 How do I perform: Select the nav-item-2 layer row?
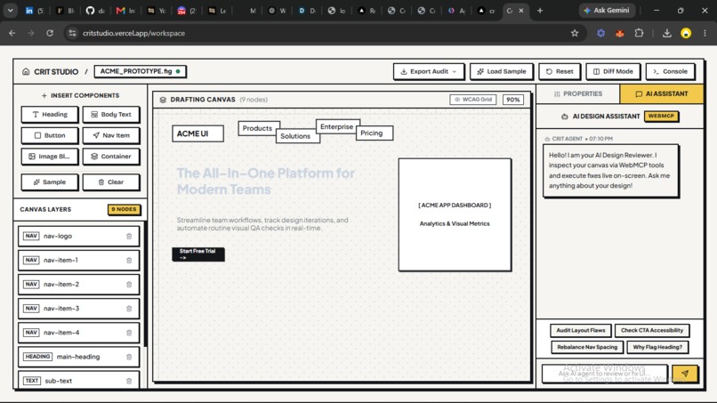[x=78, y=285]
